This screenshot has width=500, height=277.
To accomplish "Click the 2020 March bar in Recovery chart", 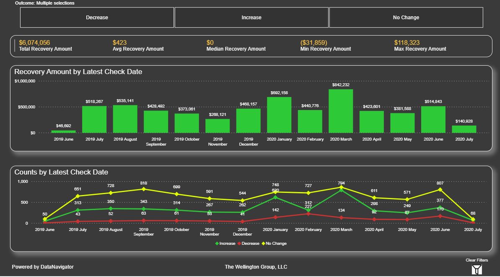I will point(341,111).
